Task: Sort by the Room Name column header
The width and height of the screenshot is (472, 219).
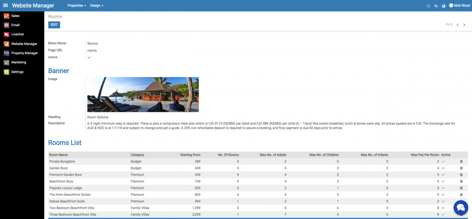Action: (x=59, y=155)
